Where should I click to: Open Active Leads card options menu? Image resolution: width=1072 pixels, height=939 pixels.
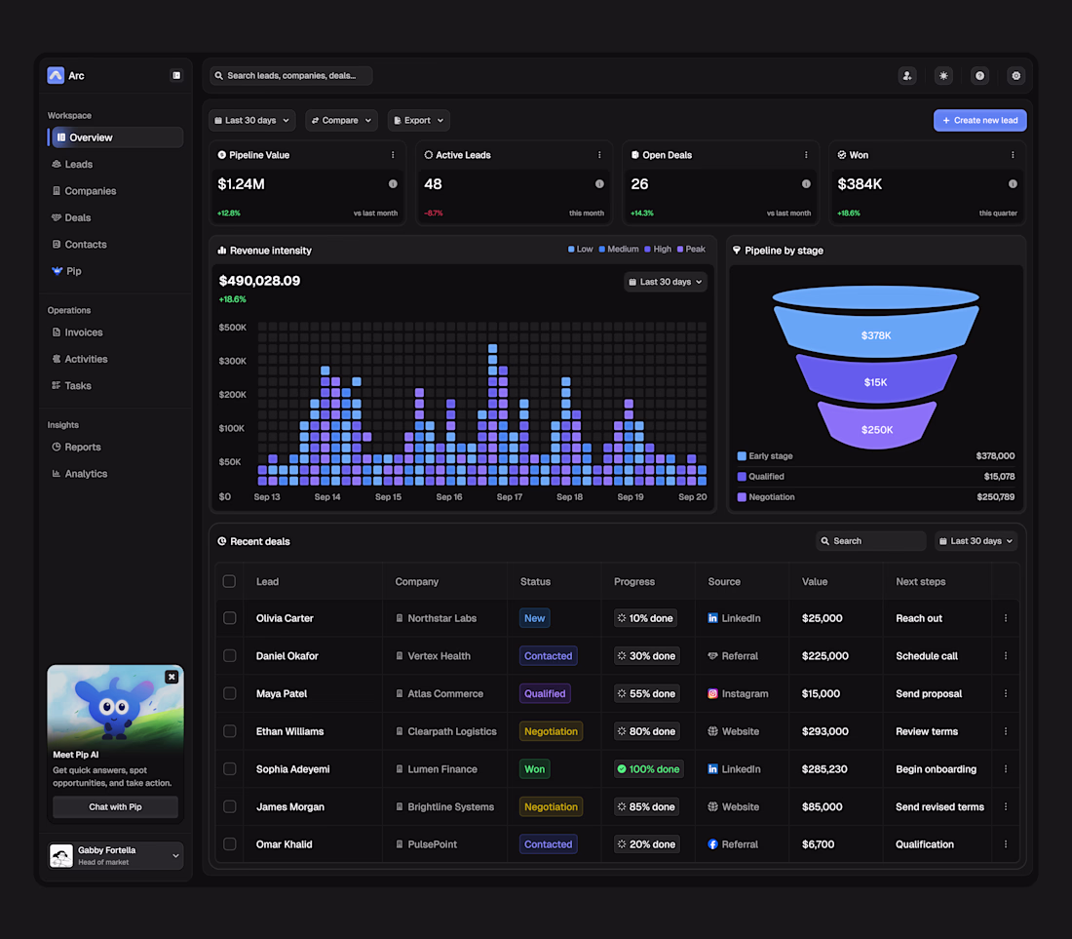pos(599,155)
